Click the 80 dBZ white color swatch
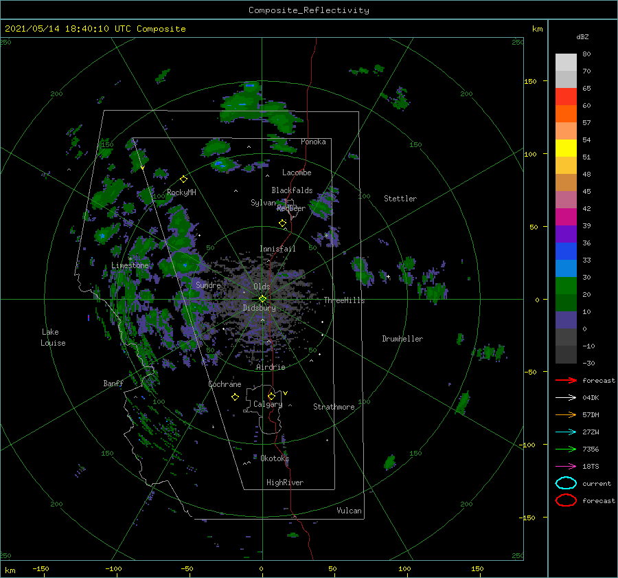 566,62
